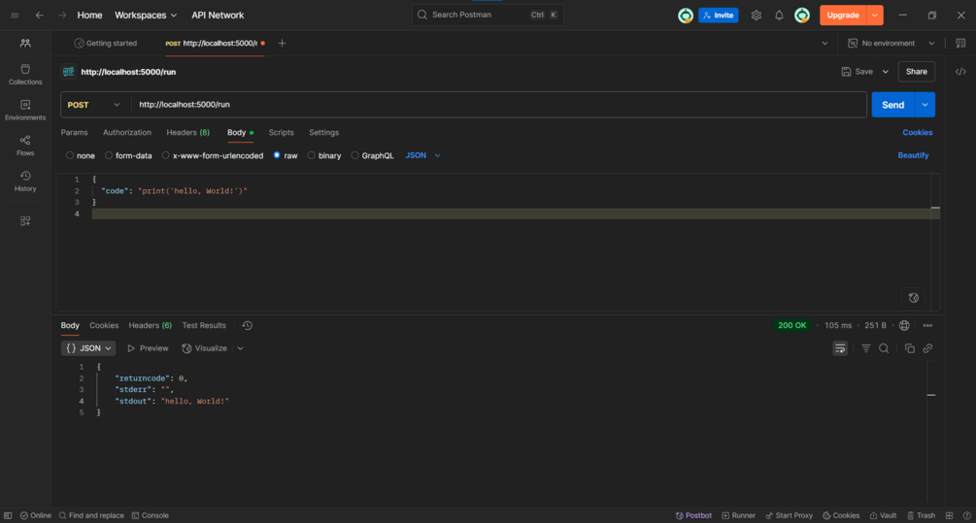This screenshot has height=523, width=976.
Task: Click the request URL input field
Action: 498,105
